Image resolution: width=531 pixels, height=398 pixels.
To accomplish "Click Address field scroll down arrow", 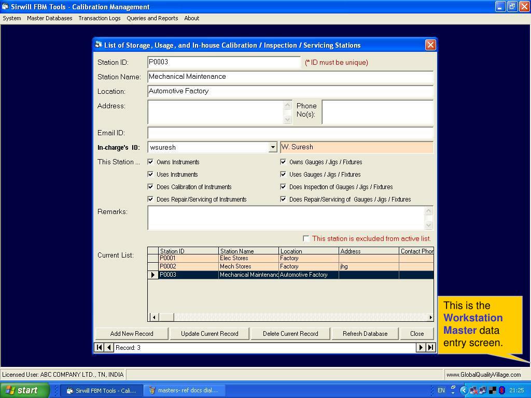I will (287, 119).
